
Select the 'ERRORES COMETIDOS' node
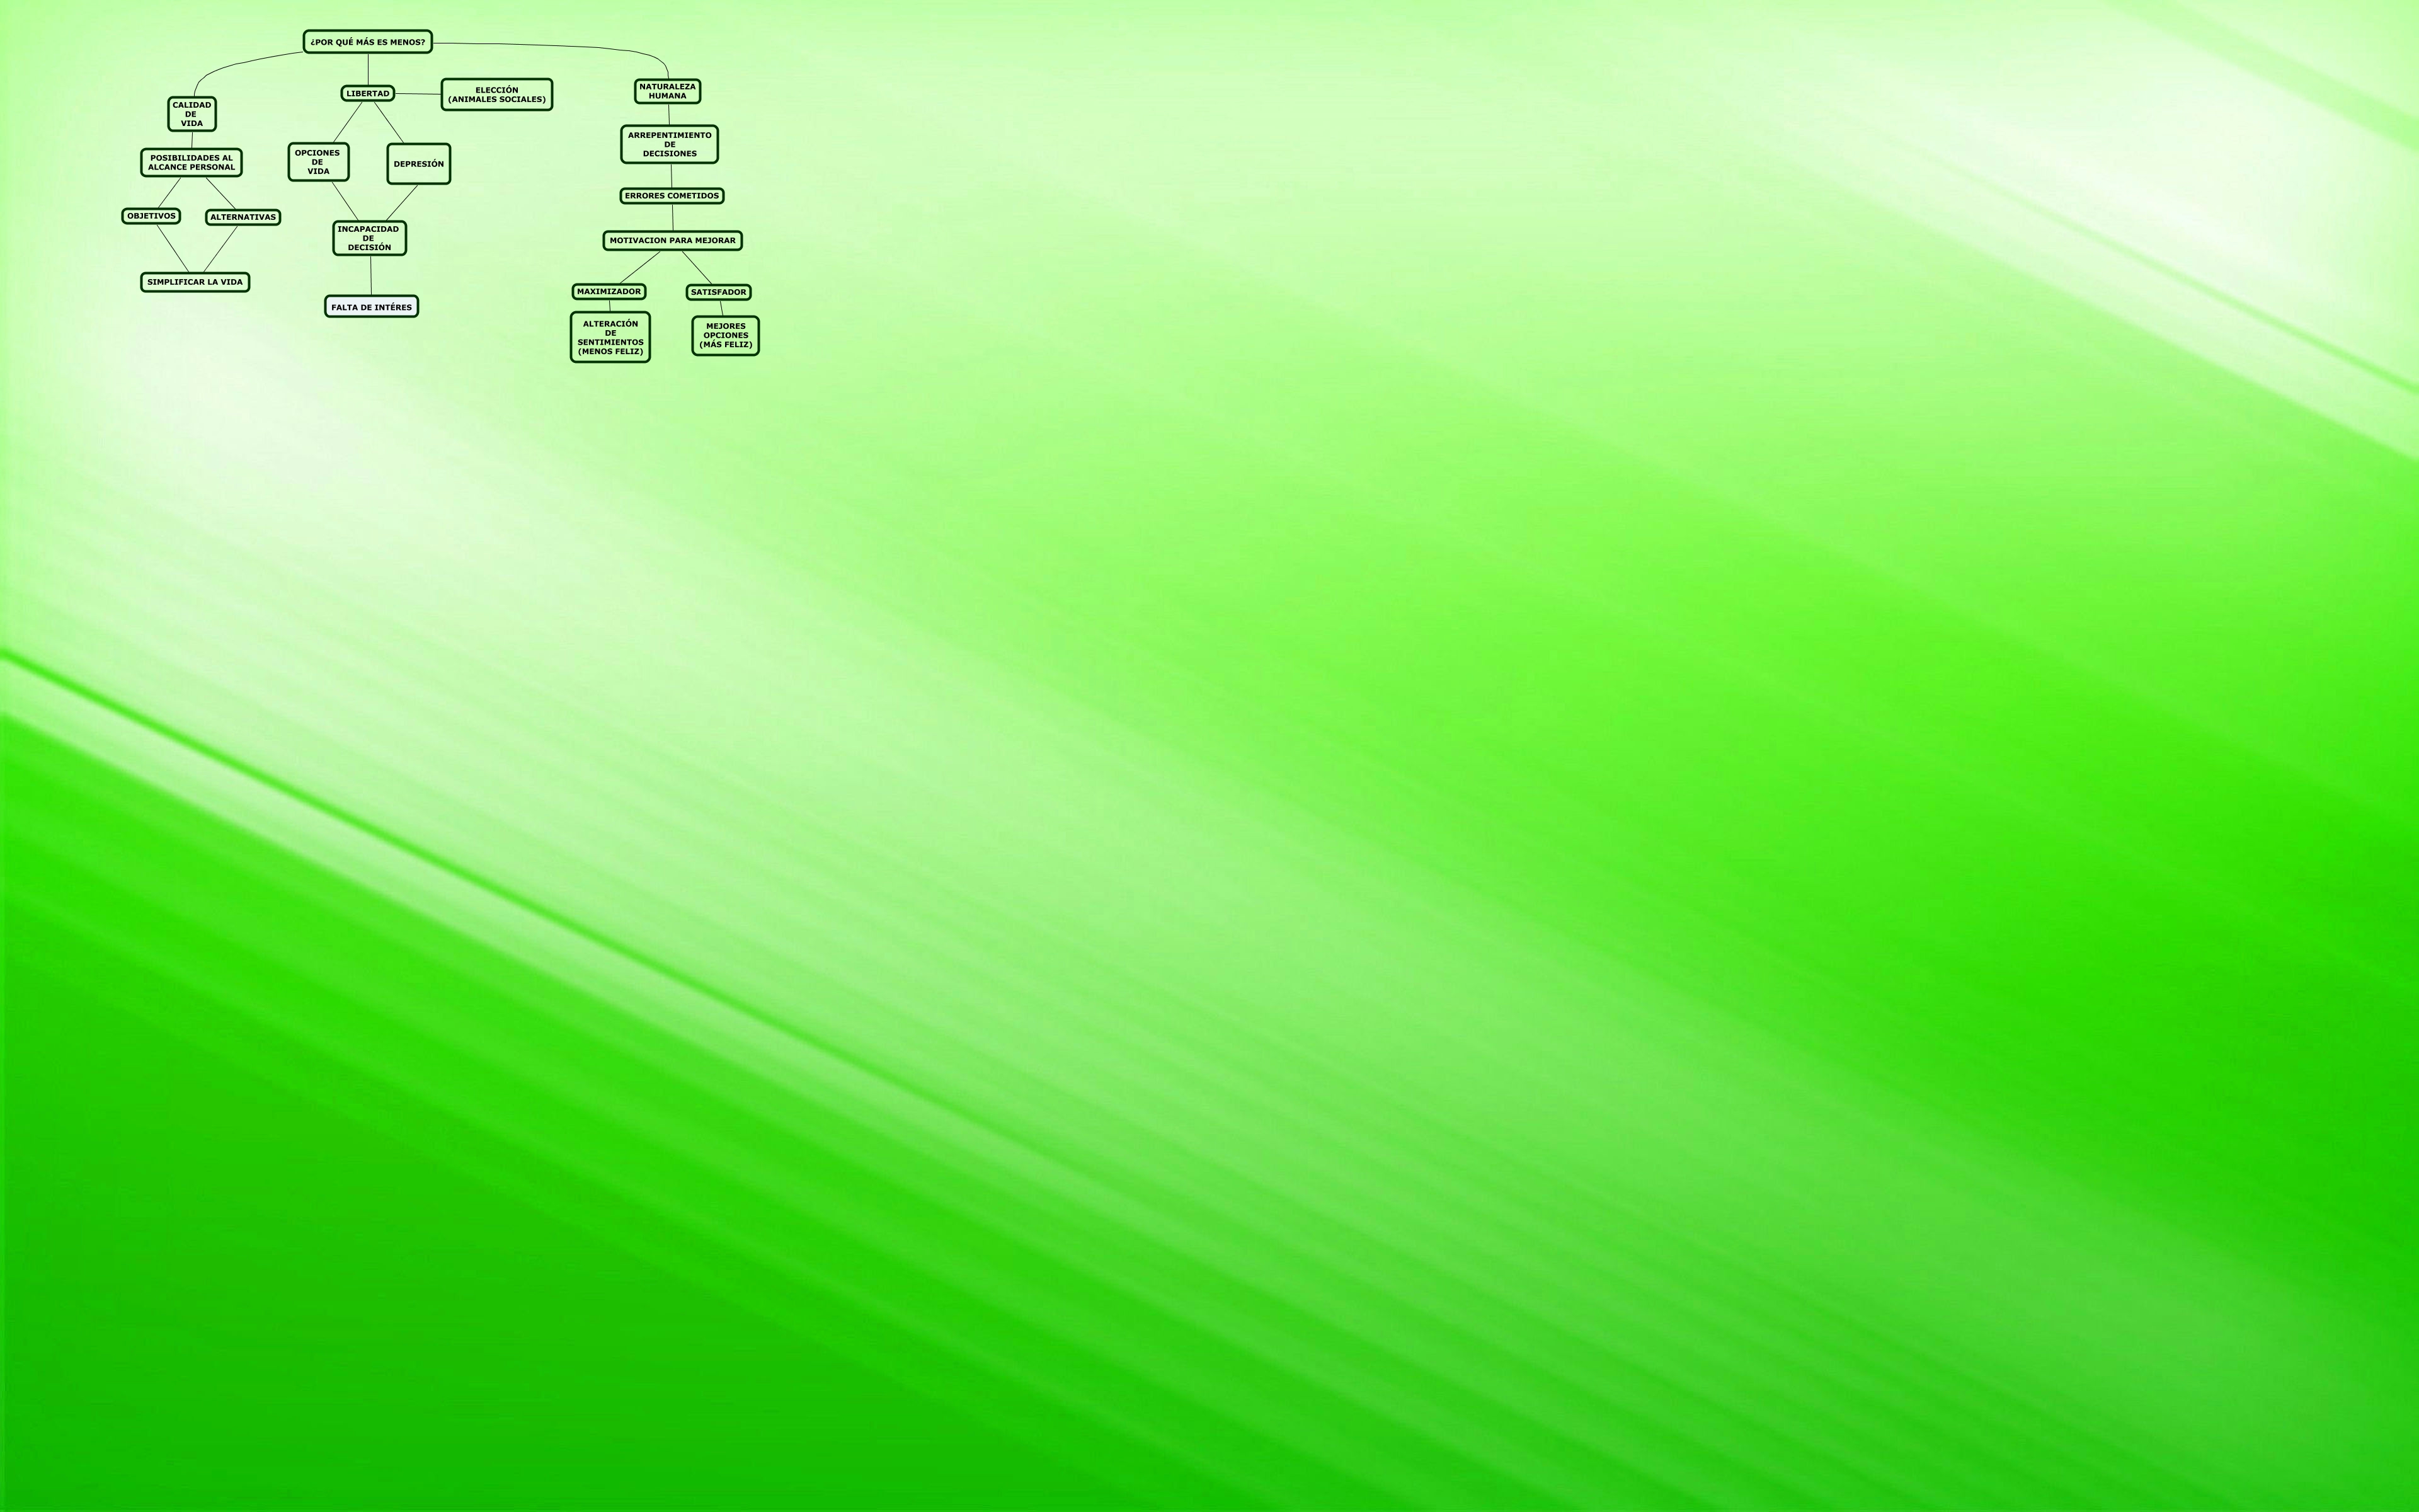click(x=672, y=196)
